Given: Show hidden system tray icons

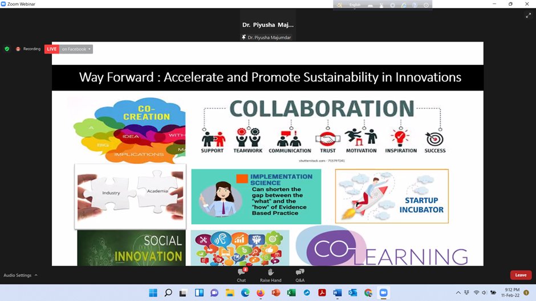Looking at the screenshot, I should coord(458,292).
